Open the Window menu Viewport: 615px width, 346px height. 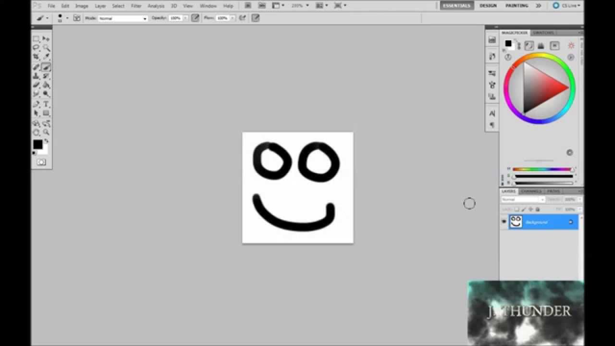(208, 6)
